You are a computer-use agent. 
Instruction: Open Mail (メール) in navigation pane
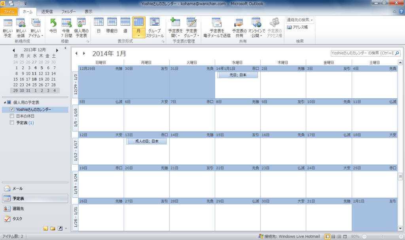[35, 188]
